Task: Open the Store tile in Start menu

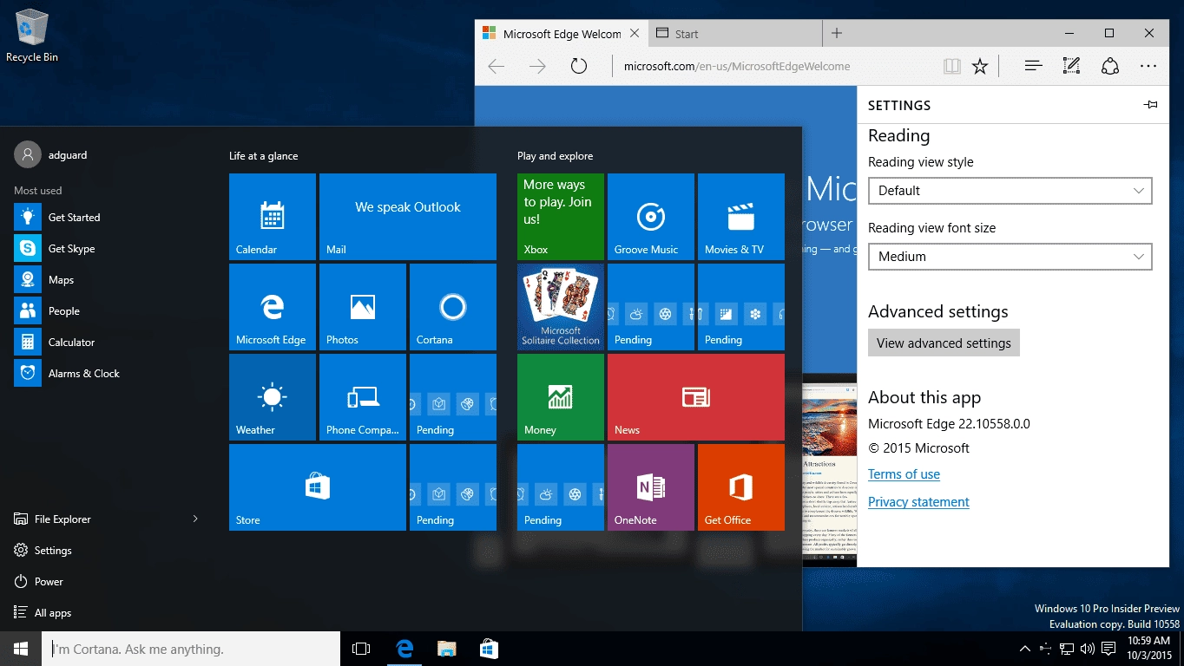Action: (318, 487)
